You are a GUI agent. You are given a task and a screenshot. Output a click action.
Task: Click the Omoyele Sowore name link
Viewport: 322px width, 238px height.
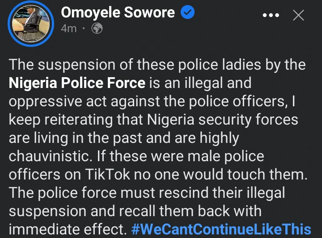[118, 13]
